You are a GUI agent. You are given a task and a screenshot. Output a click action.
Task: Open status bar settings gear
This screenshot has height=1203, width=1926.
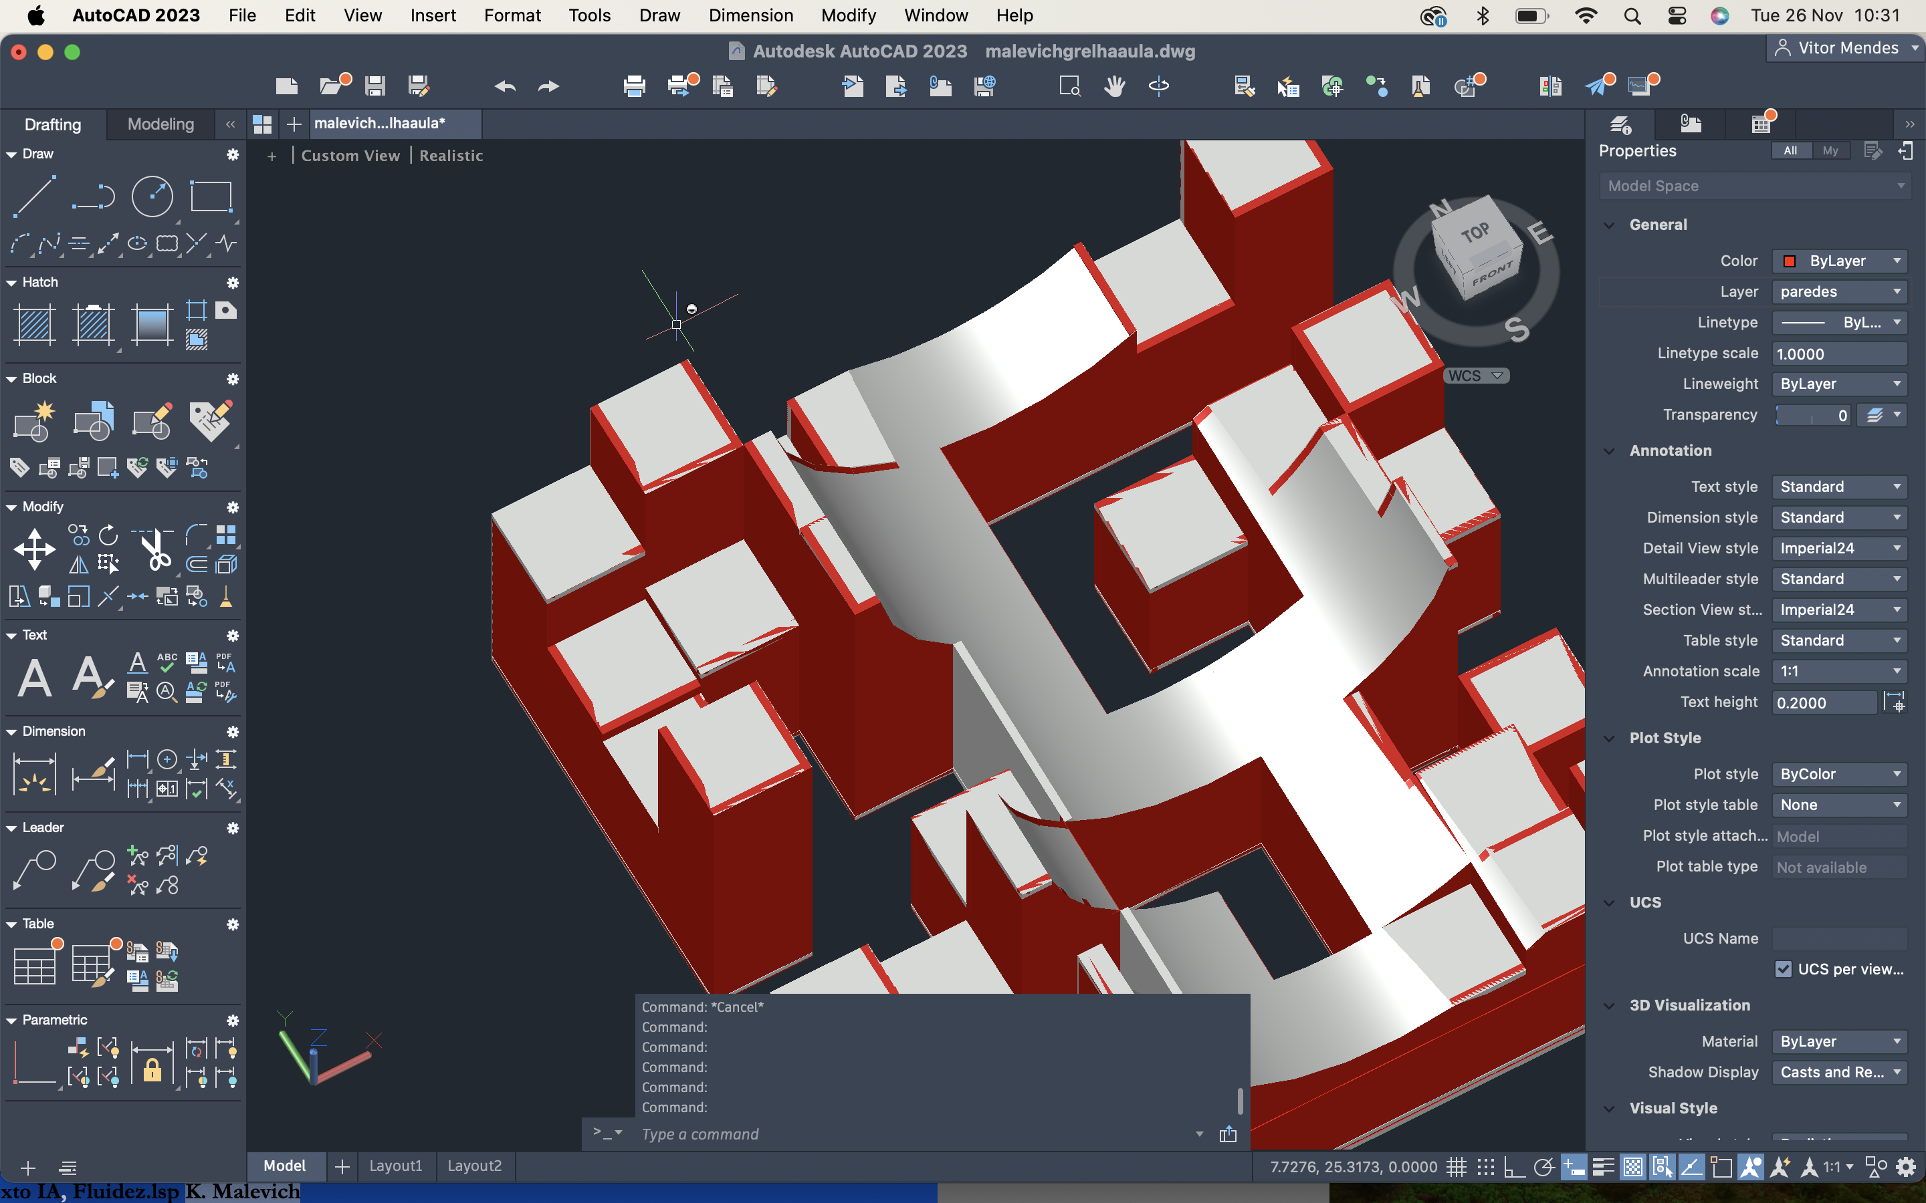[x=1906, y=1166]
